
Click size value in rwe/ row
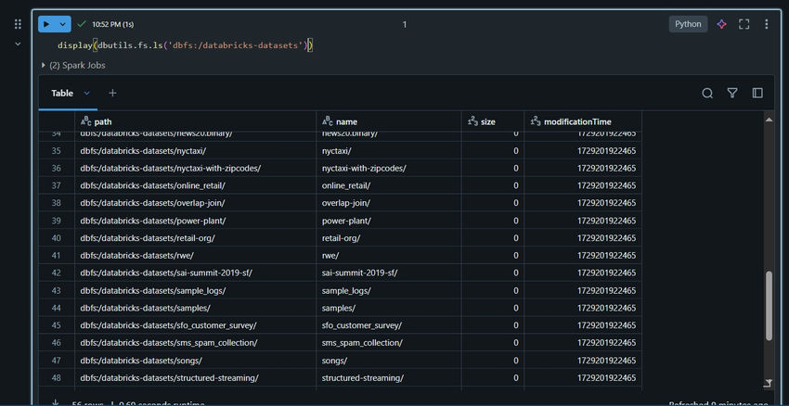pyautogui.click(x=493, y=255)
